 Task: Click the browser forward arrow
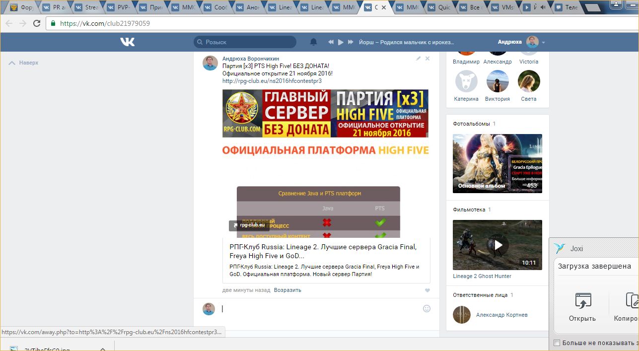23,23
